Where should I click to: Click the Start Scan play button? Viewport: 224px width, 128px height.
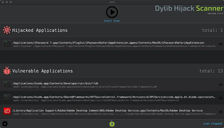(x=112, y=12)
